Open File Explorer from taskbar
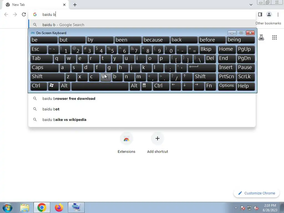Viewport: 284px width, 213px height. [25, 207]
